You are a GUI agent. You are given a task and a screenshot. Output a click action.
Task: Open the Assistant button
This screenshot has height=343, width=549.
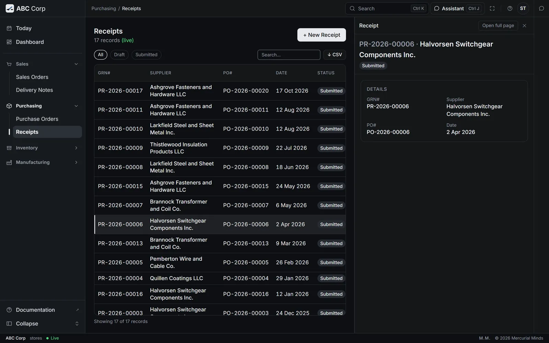tap(457, 9)
